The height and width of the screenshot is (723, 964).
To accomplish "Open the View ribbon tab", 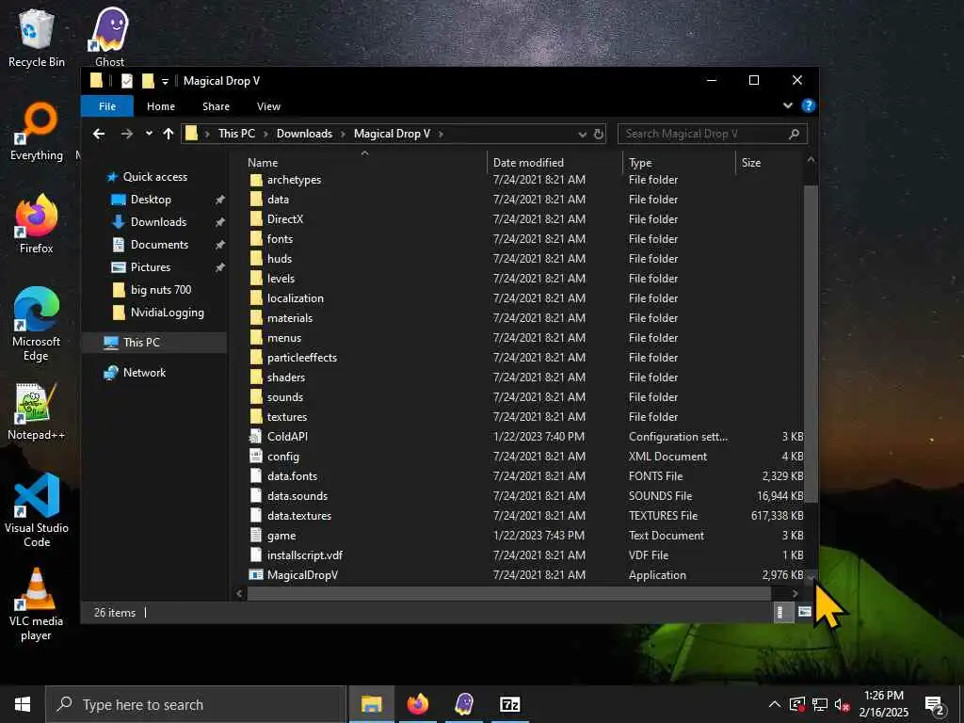I will [268, 106].
